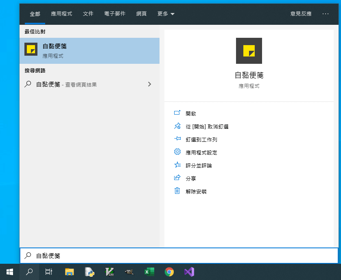The image size is (341, 280).
Task: Click the Sticky Notes icon in best match
Action: tap(31, 49)
